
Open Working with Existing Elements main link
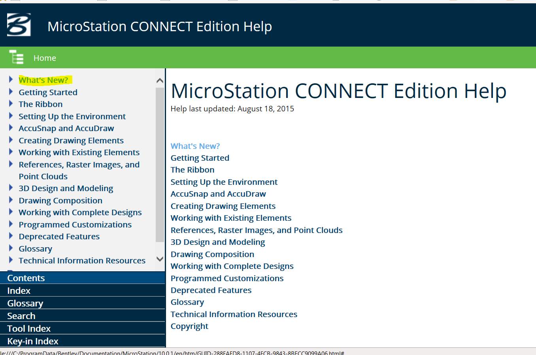(231, 218)
